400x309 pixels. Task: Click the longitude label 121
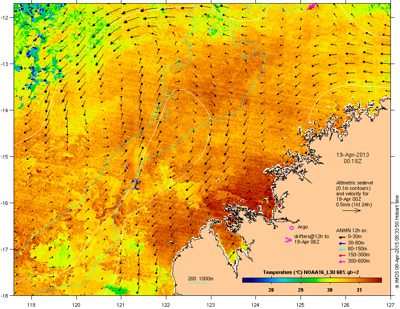pyautogui.click(x=121, y=304)
